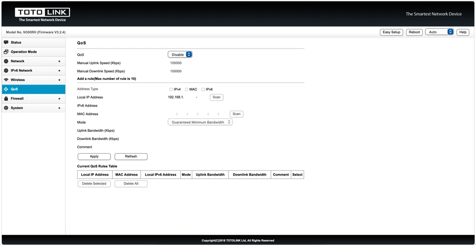The width and height of the screenshot is (476, 245).
Task: Open the Auto language dropdown
Action: coord(439,32)
